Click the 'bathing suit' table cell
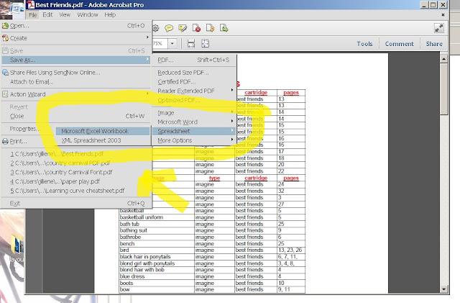Screen dimensions: 460x303 coord(157,230)
